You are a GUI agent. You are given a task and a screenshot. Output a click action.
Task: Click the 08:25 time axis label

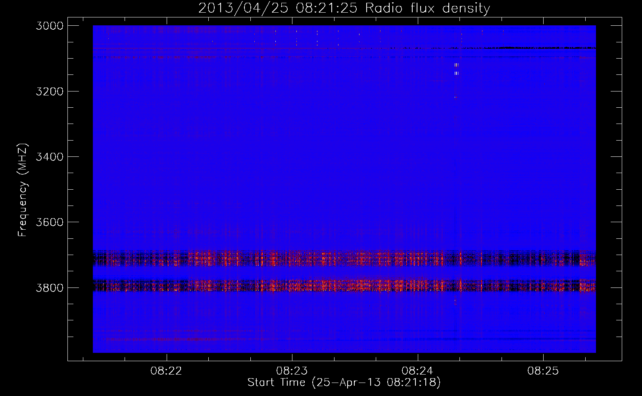543,371
